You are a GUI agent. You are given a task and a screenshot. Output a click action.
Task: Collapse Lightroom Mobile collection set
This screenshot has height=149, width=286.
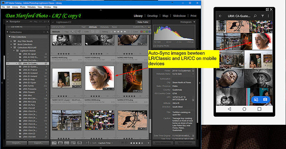14,51
